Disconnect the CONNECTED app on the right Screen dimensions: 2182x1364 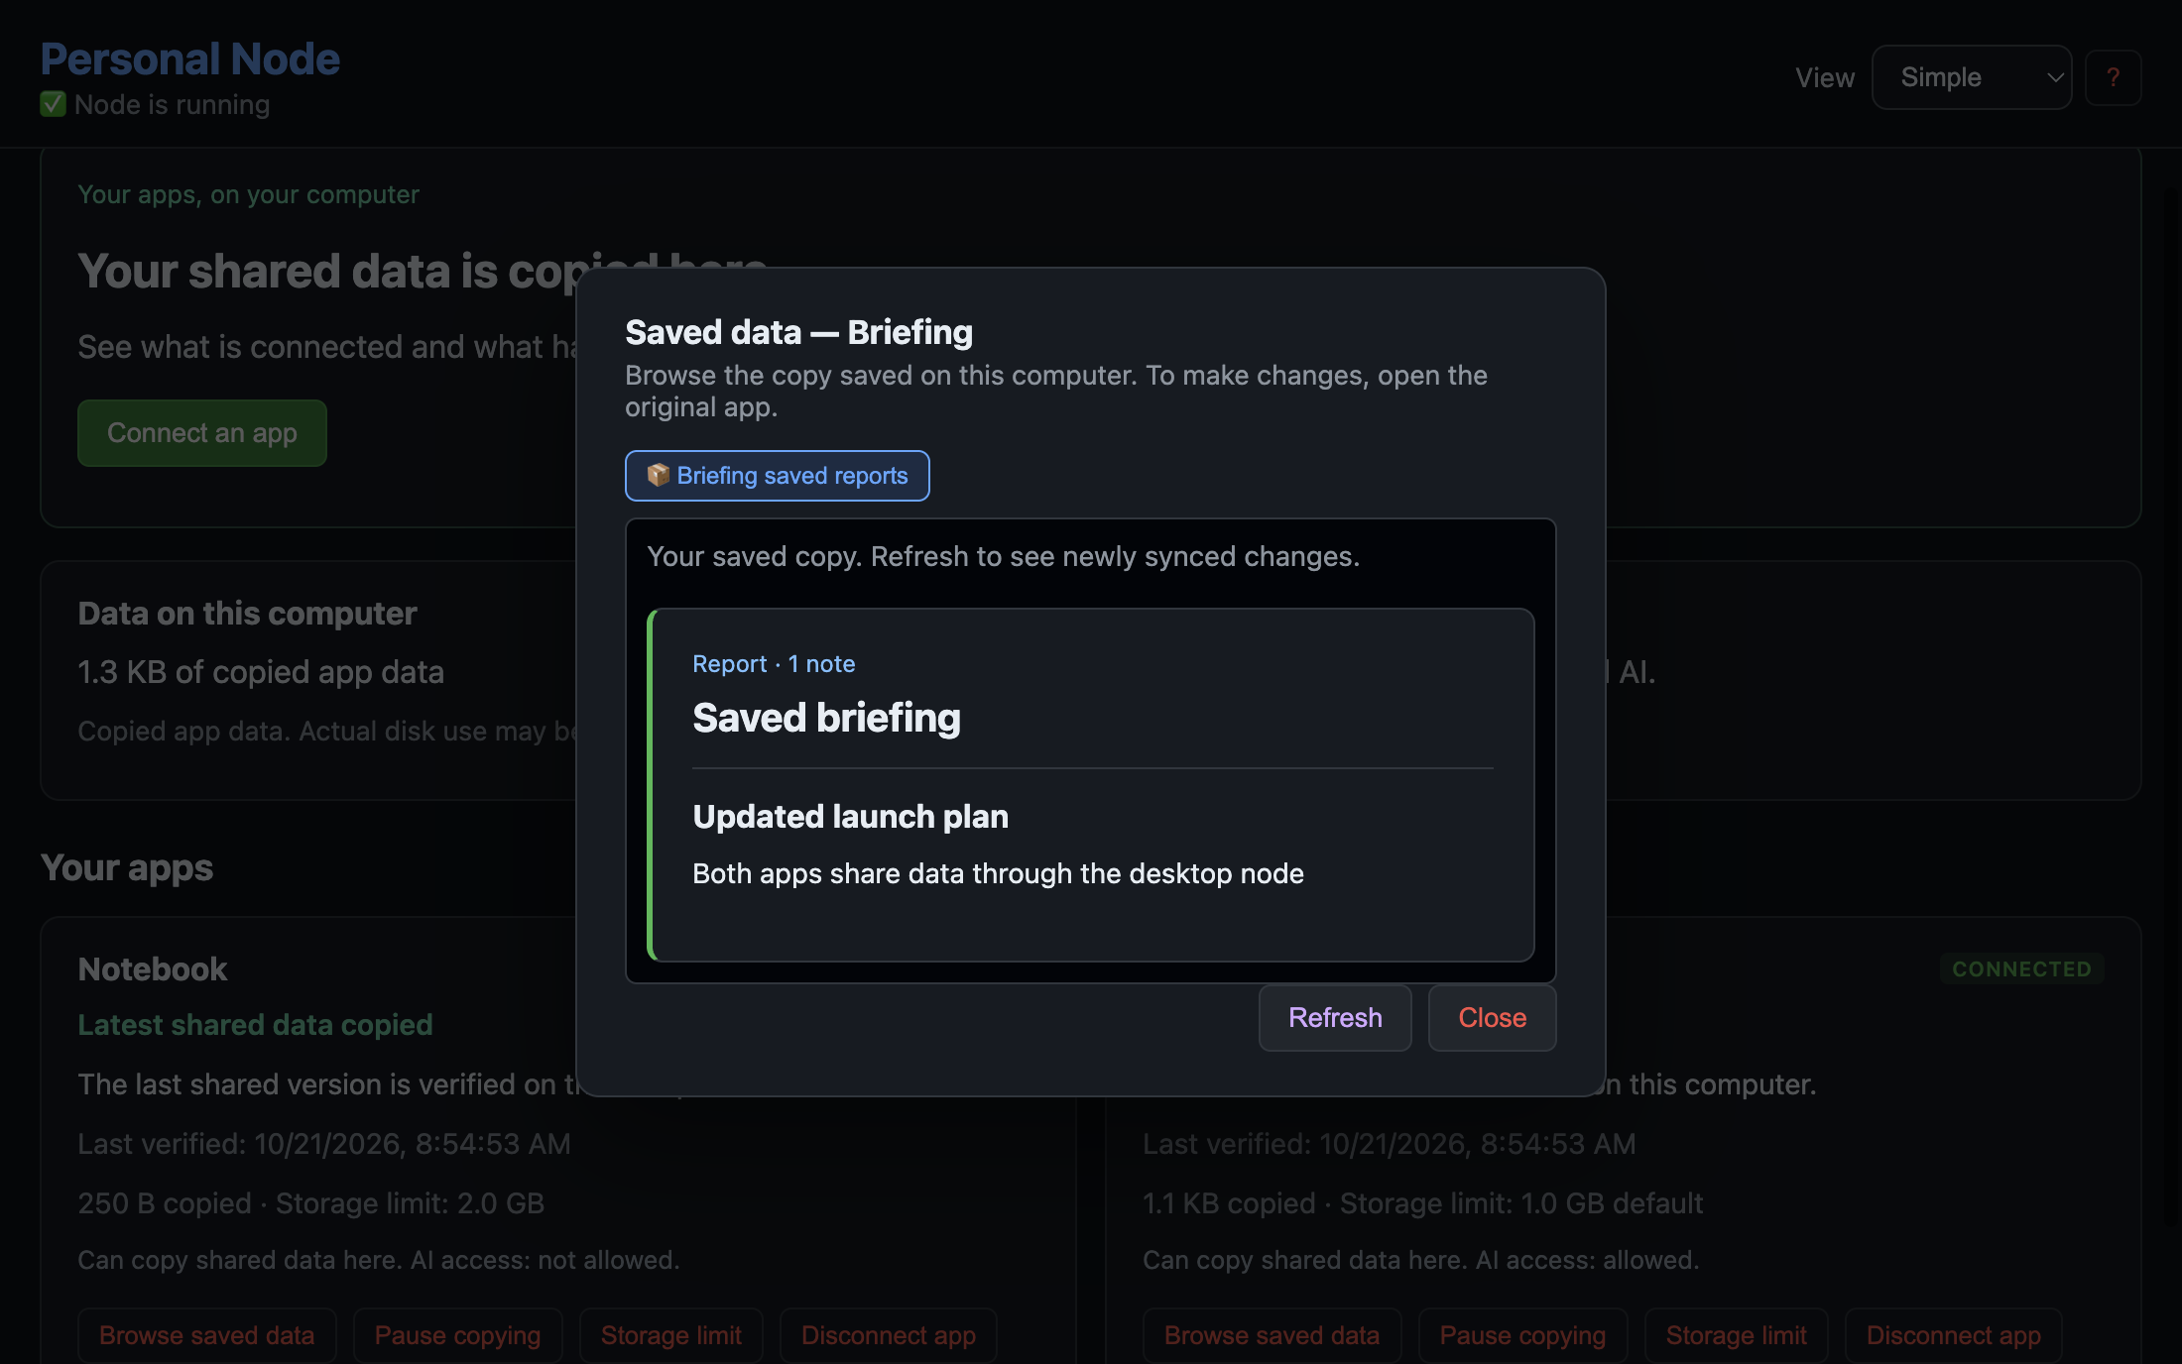[1953, 1335]
